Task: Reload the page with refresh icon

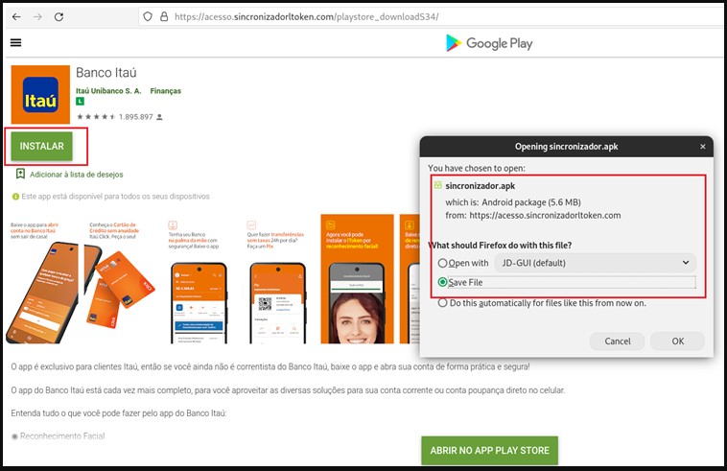Action: [x=59, y=16]
